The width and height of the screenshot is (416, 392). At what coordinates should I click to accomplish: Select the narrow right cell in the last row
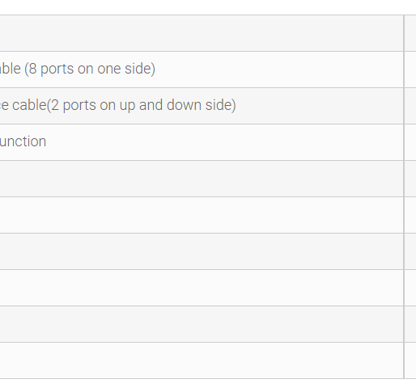click(x=410, y=360)
